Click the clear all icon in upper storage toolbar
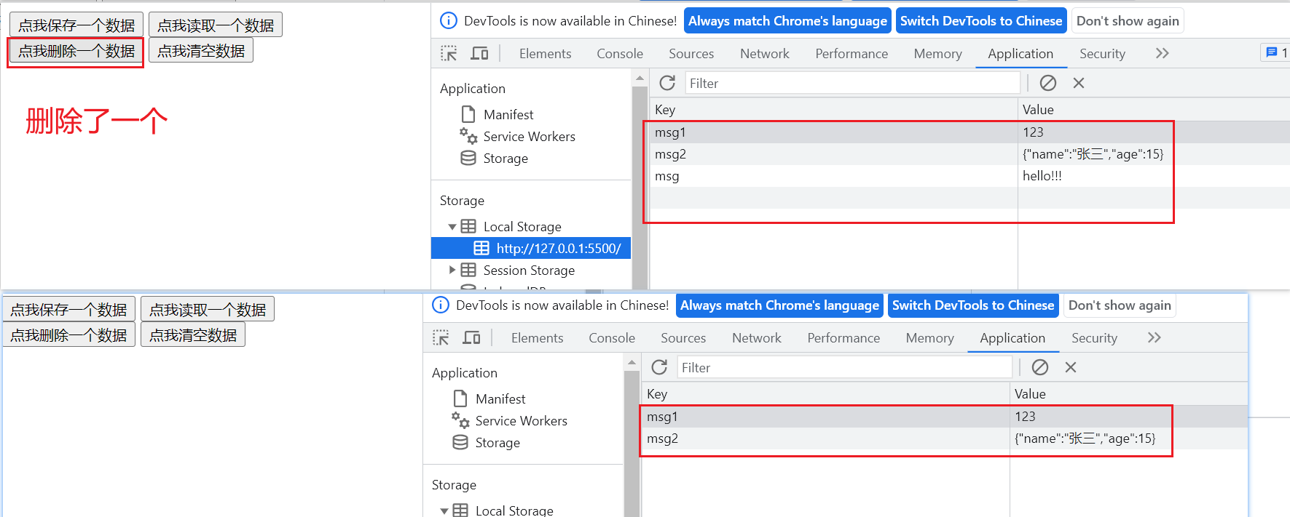The height and width of the screenshot is (517, 1290). click(1048, 83)
